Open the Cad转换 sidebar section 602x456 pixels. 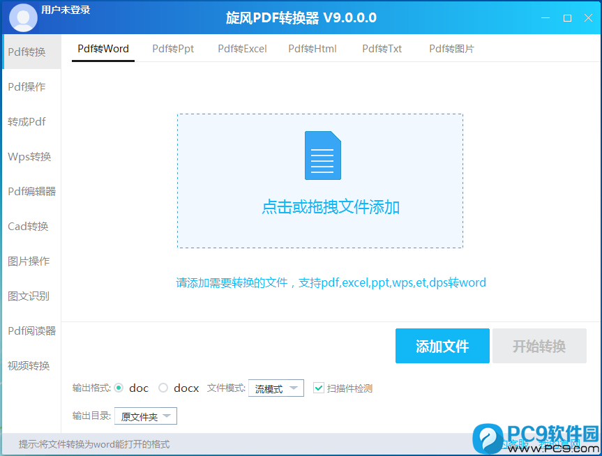pos(31,226)
